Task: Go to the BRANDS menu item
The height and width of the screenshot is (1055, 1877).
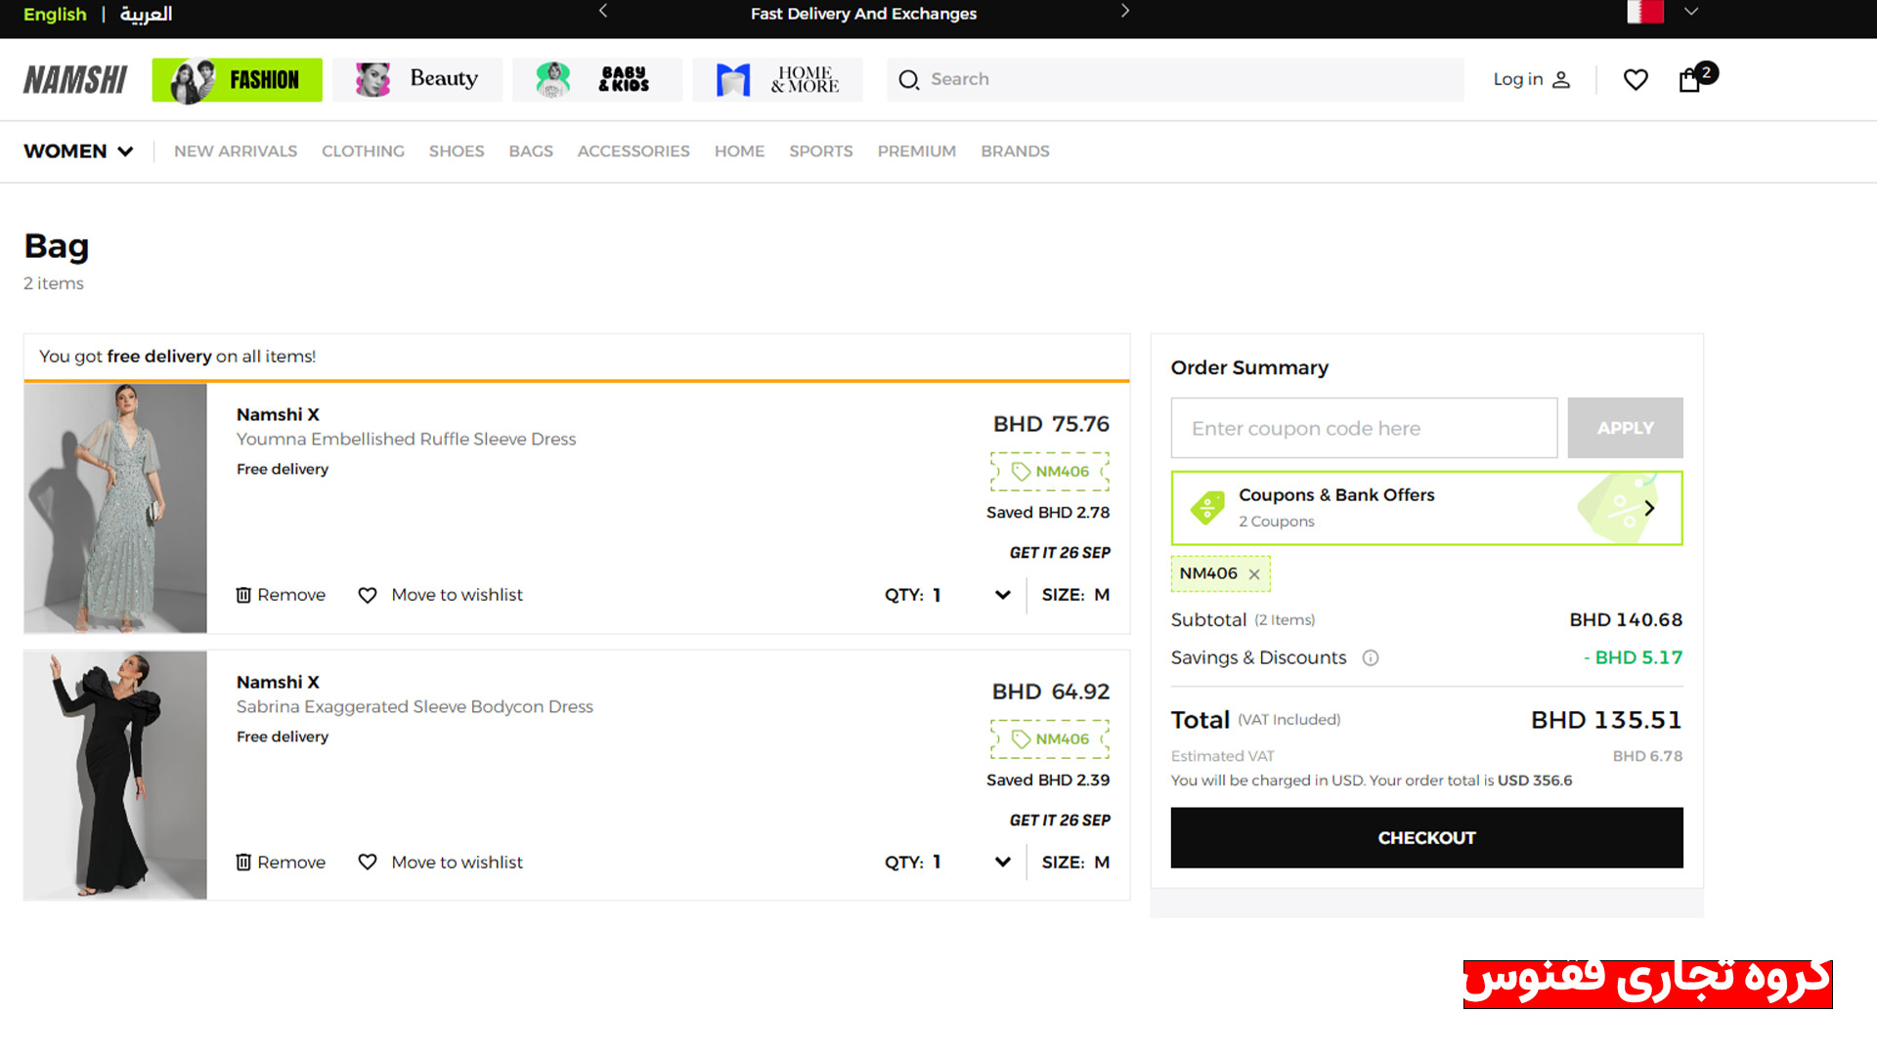Action: click(x=1015, y=151)
